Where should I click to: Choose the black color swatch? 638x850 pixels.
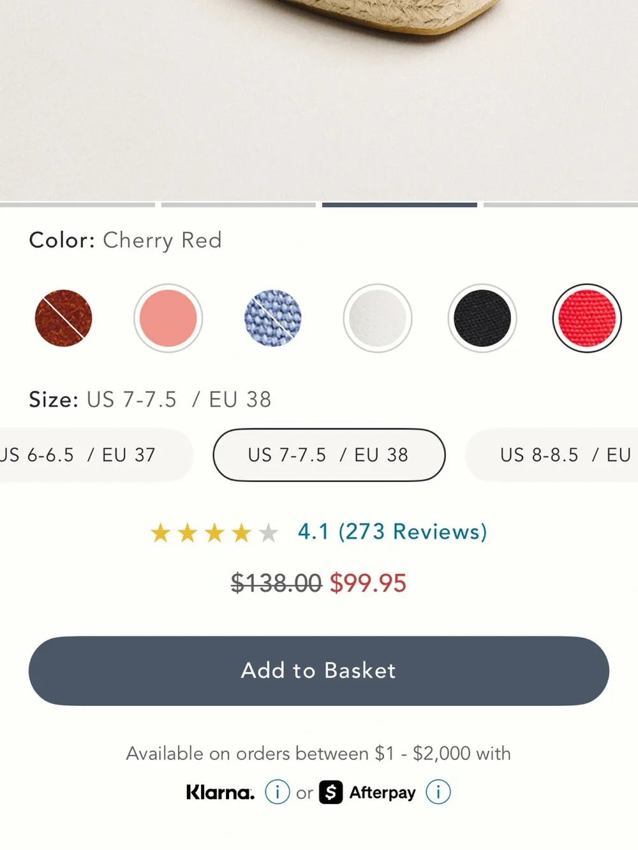(482, 318)
